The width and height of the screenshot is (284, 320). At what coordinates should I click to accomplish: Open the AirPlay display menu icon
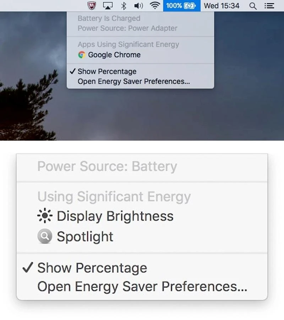108,6
